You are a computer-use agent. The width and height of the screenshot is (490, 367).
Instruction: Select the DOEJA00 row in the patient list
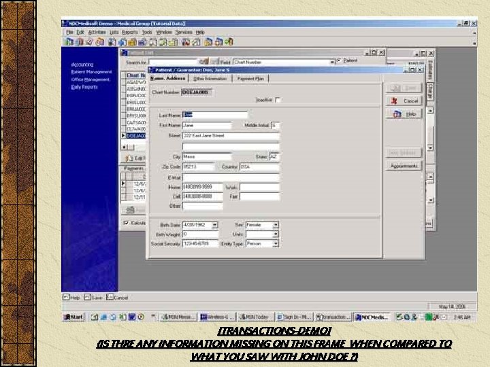135,136
